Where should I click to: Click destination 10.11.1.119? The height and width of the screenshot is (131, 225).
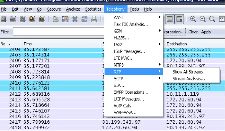(183, 94)
